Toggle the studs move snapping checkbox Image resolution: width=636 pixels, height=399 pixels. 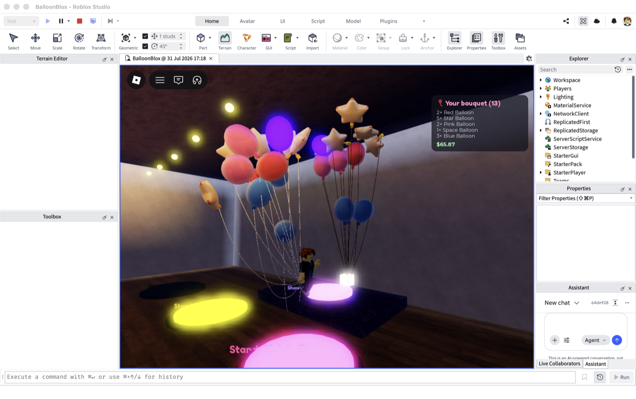(145, 36)
